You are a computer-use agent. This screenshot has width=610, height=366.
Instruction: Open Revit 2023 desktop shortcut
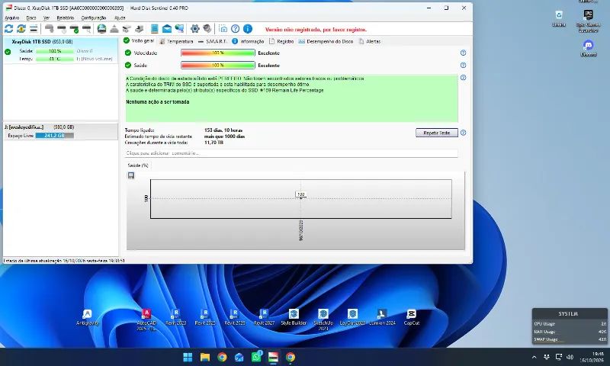point(176,317)
